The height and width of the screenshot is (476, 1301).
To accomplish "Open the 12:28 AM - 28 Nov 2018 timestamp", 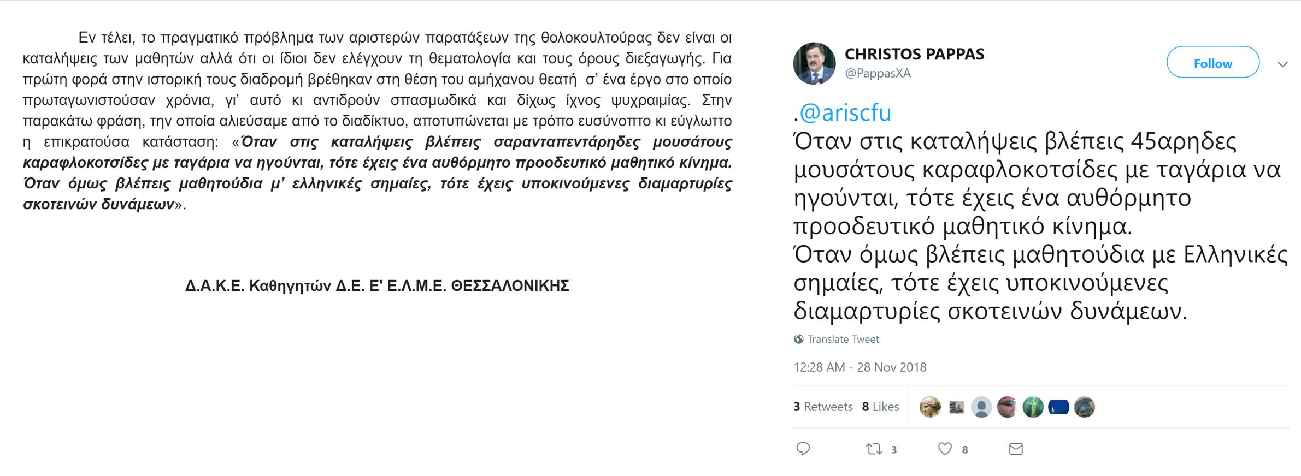I will (x=860, y=367).
